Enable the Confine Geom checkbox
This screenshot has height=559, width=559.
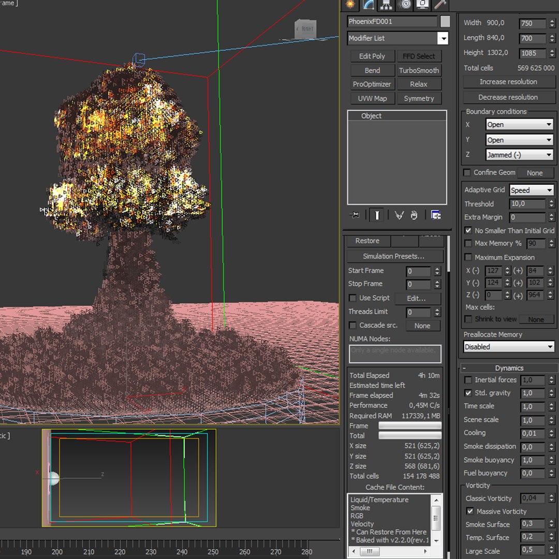pos(467,172)
